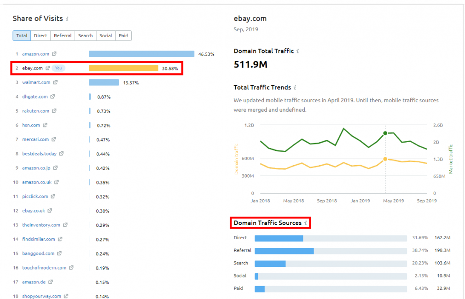Viewport: 465px width, 299px height.
Task: Switch to the Search tab
Action: coord(86,35)
